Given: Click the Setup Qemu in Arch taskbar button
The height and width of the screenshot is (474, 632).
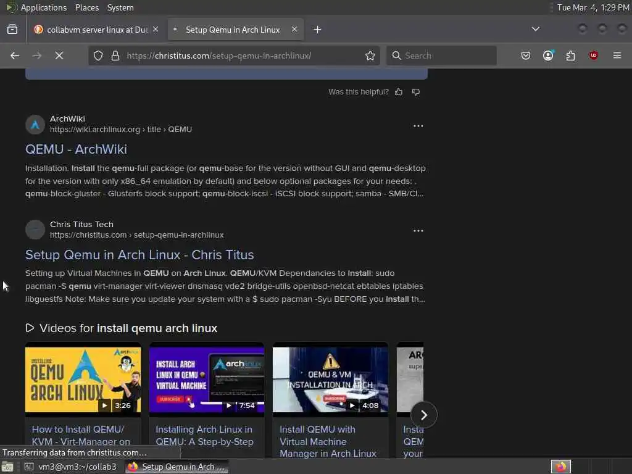Looking at the screenshot, I should tap(176, 467).
